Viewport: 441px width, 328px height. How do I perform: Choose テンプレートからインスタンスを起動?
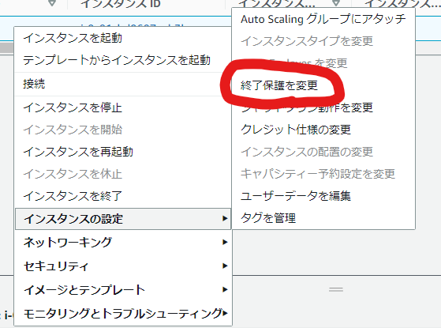pyautogui.click(x=117, y=60)
